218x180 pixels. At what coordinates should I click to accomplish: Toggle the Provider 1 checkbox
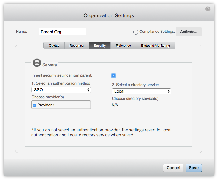pyautogui.click(x=35, y=105)
